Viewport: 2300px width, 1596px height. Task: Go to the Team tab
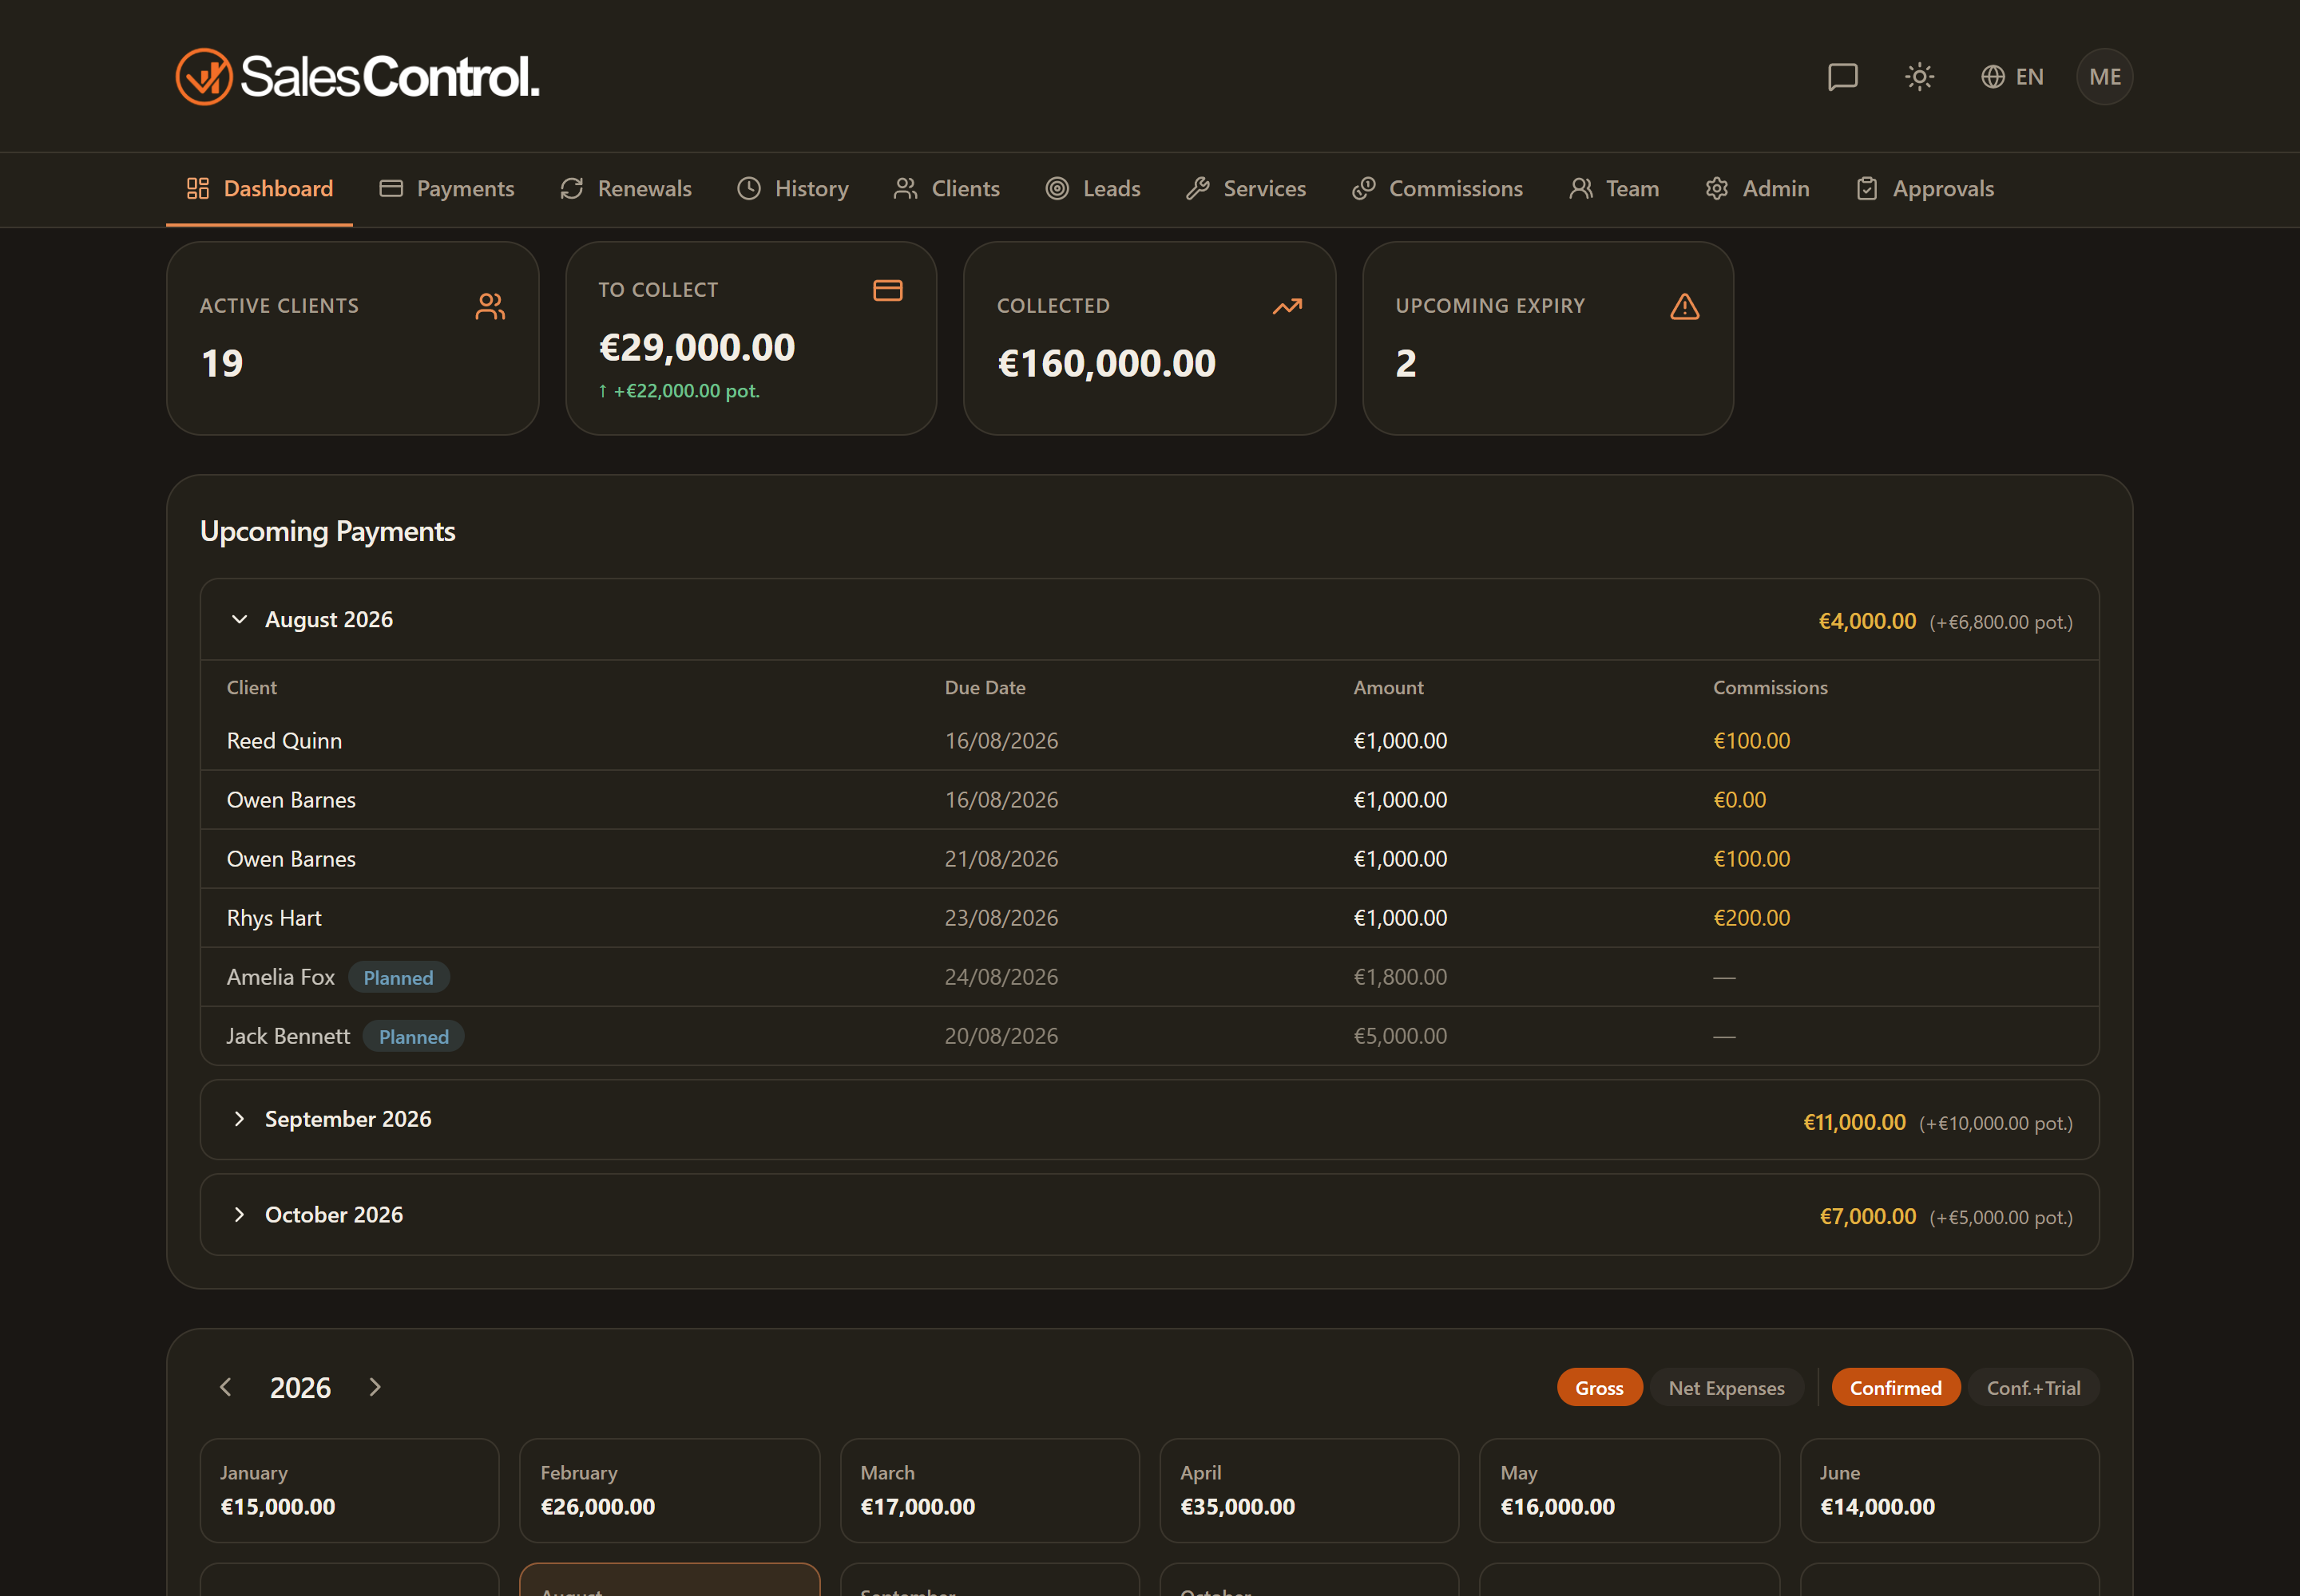pos(1615,188)
